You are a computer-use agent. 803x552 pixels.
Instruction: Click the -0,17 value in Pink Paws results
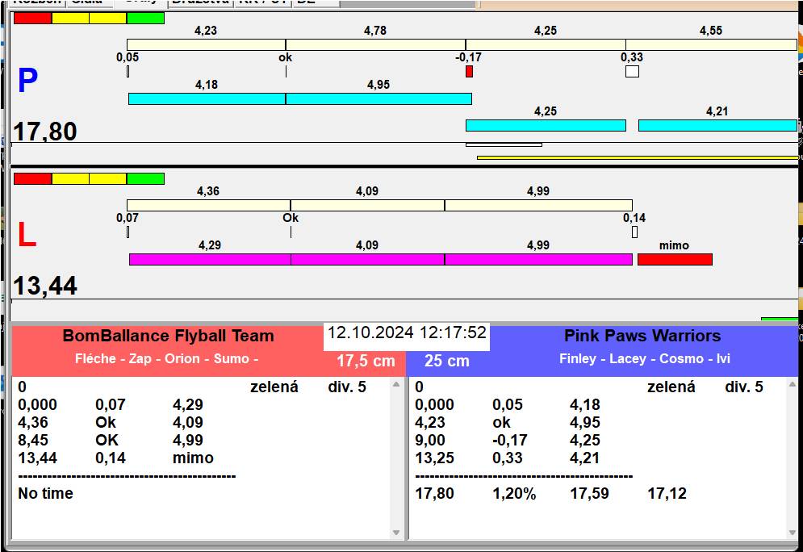pos(509,441)
